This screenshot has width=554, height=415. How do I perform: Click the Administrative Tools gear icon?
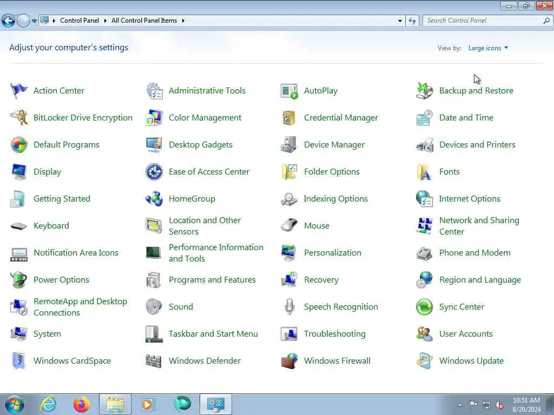(x=154, y=91)
